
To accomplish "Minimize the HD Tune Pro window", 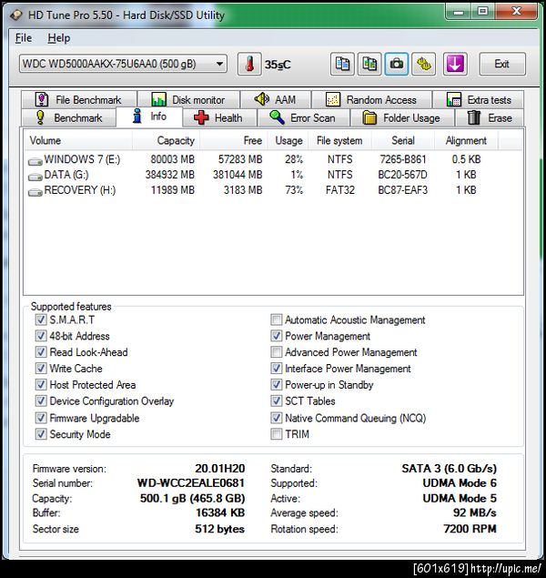I will pyautogui.click(x=458, y=12).
